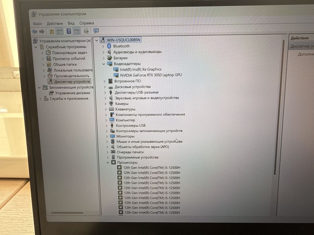Click the Мыши и иные указывающие устройства icon
The image size is (314, 235).
113,141
